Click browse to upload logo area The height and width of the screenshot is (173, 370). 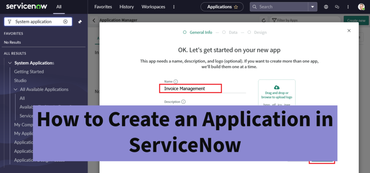tap(276, 95)
